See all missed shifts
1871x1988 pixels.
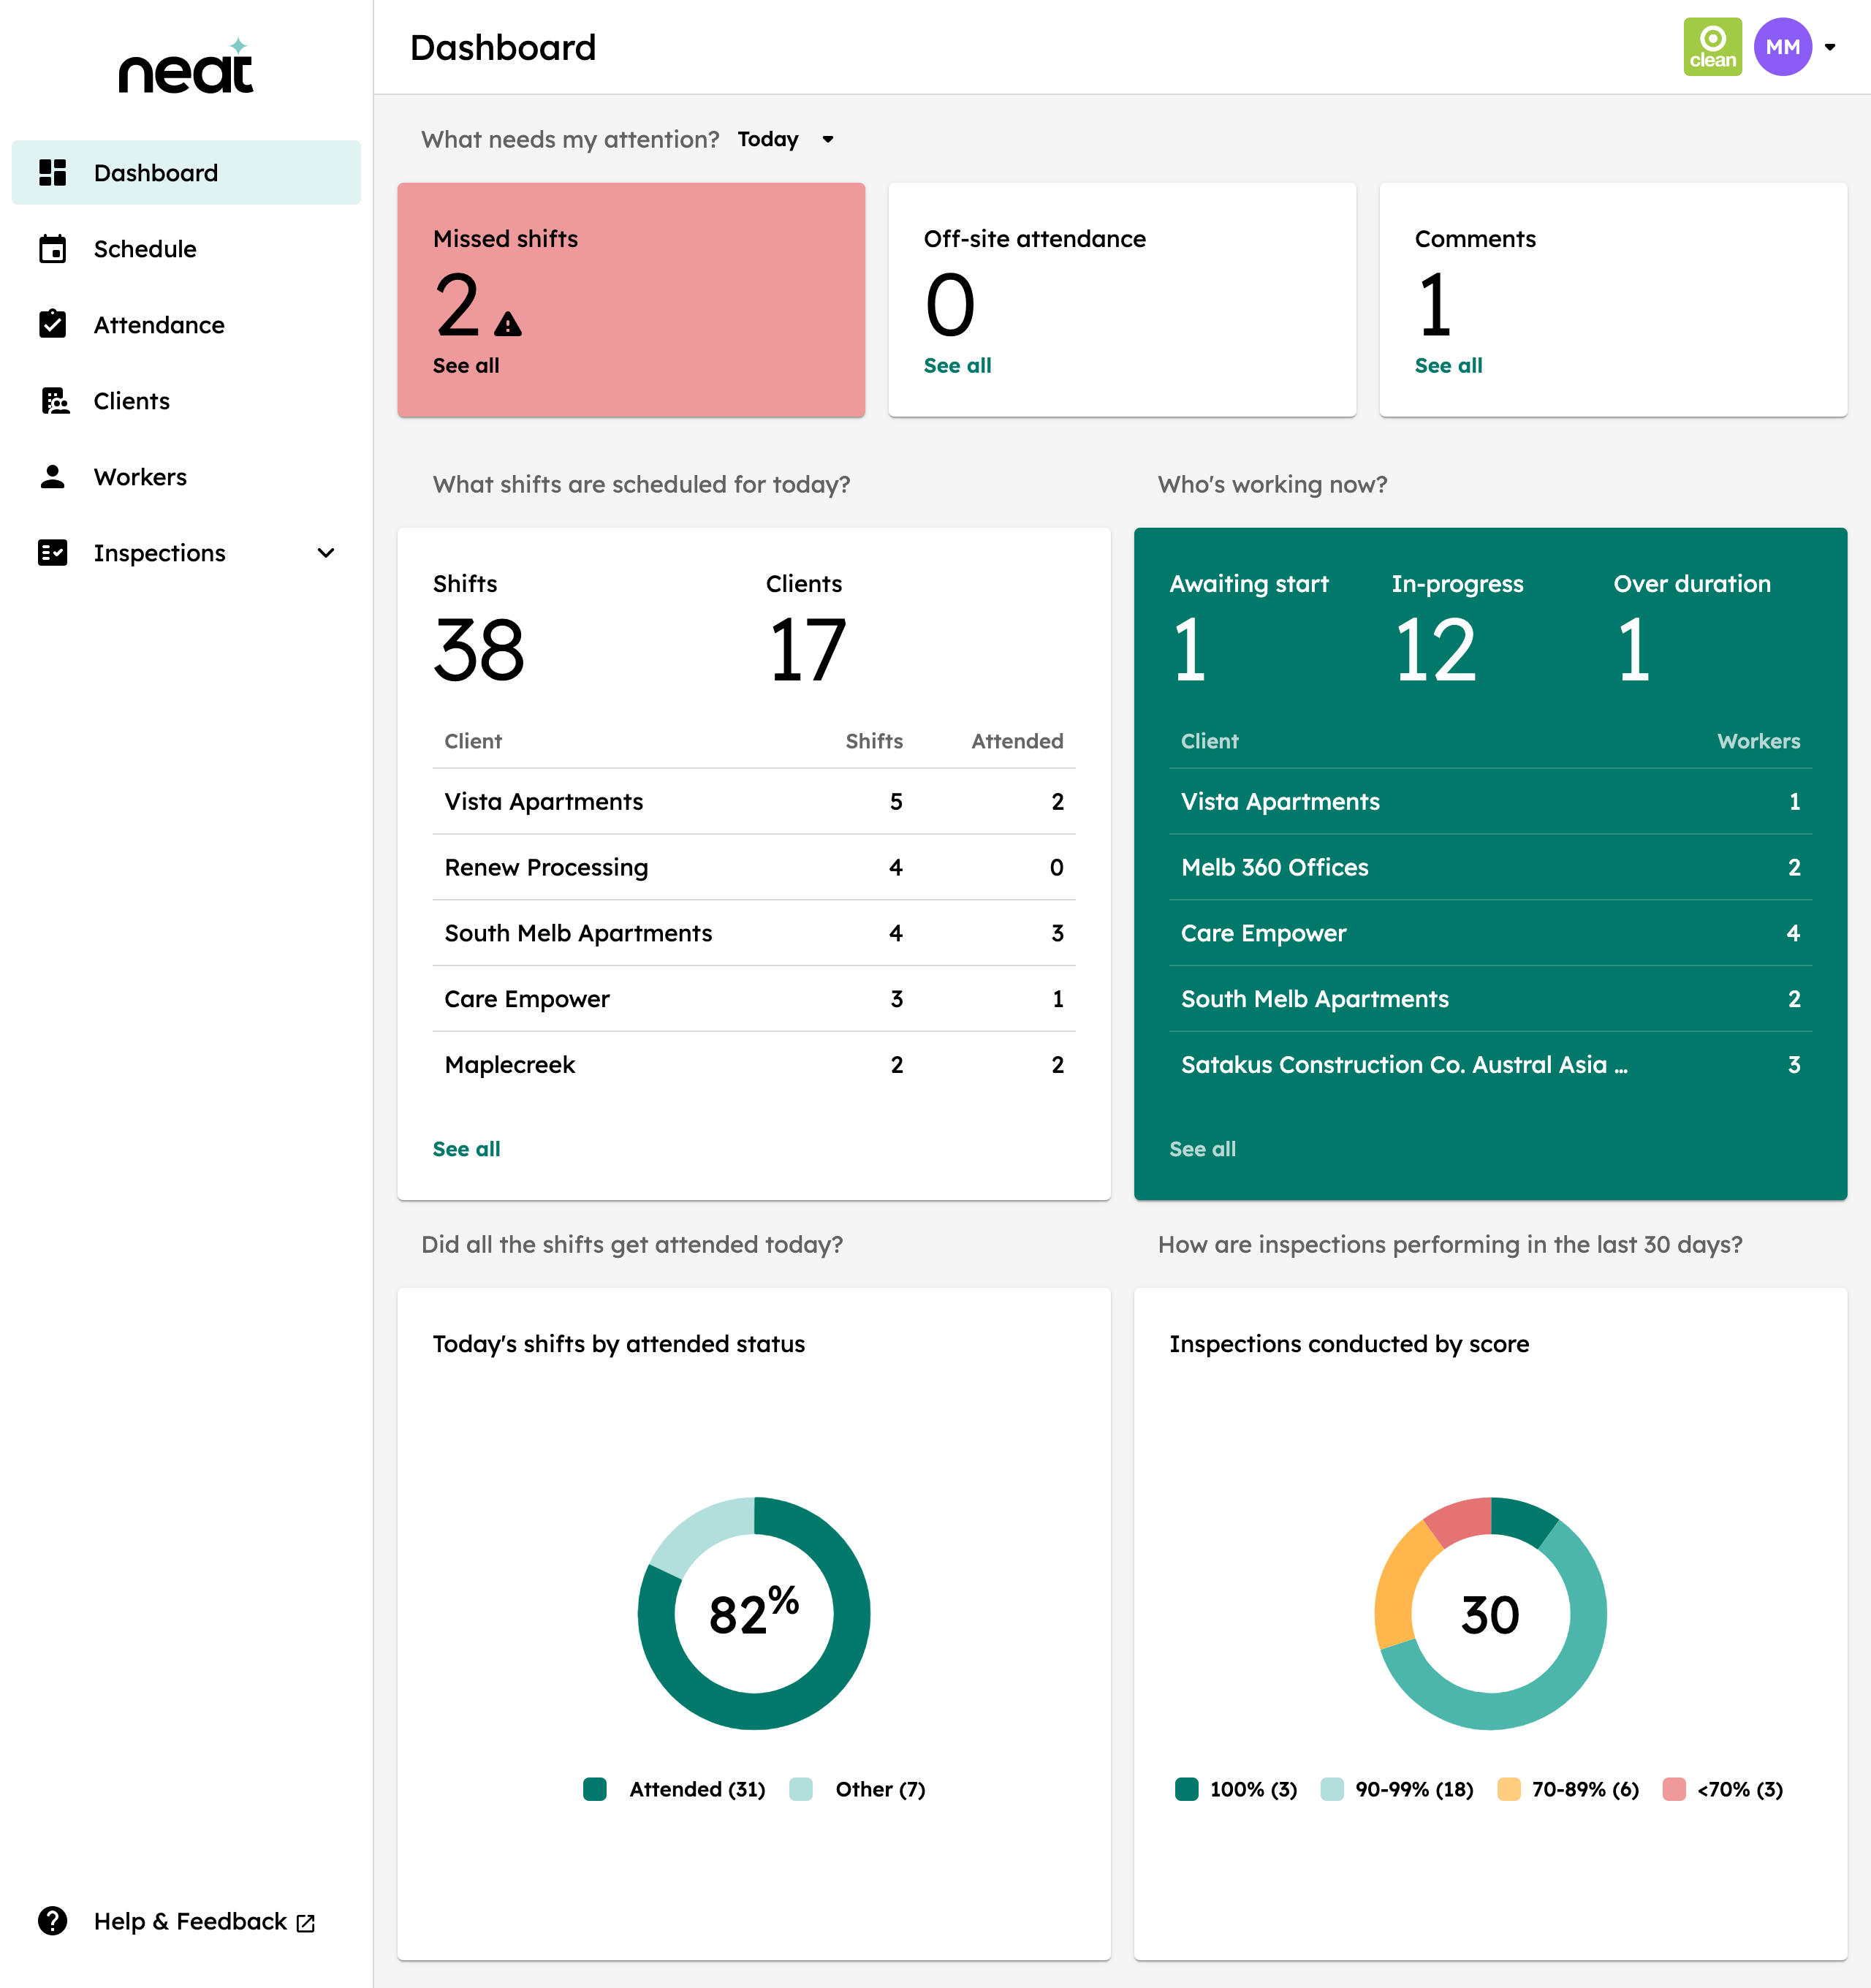pyautogui.click(x=466, y=365)
